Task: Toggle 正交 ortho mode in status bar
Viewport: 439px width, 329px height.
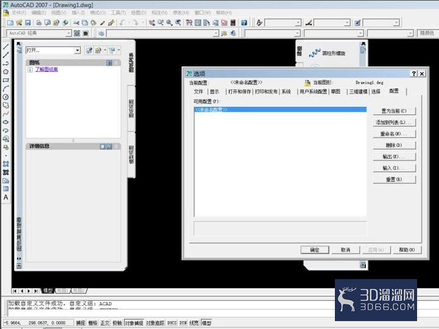Action: click(105, 323)
